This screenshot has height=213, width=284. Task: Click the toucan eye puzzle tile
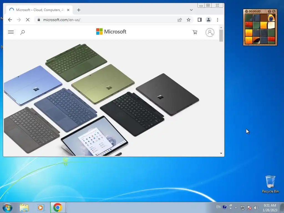(x=271, y=18)
